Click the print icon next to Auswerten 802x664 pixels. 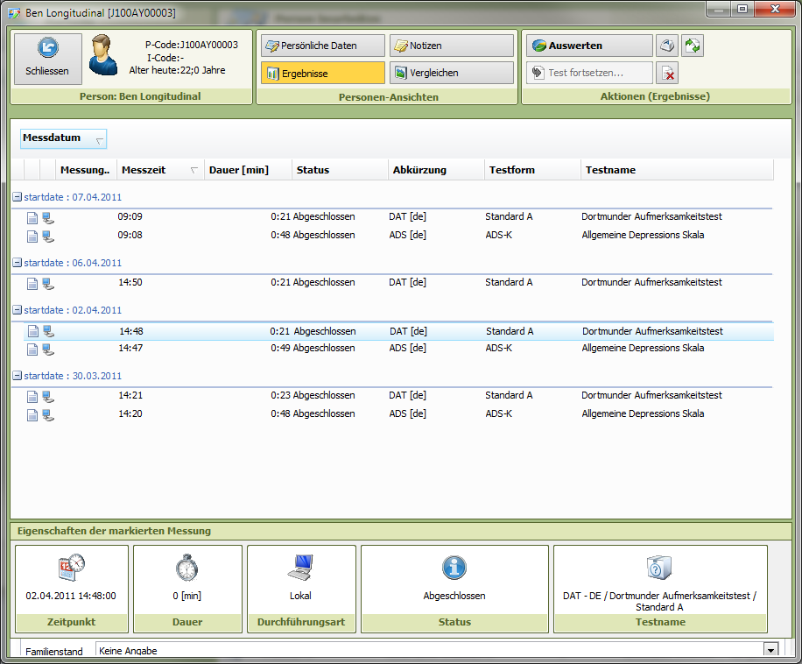(667, 46)
